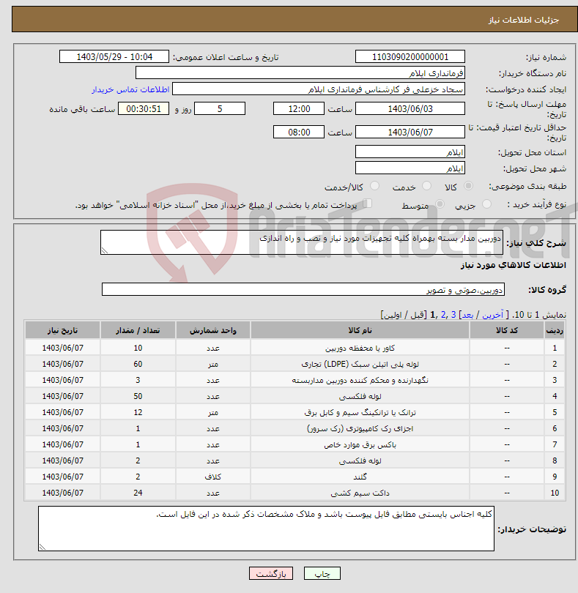Click the تاریخ نیاز column header

[x=62, y=330]
